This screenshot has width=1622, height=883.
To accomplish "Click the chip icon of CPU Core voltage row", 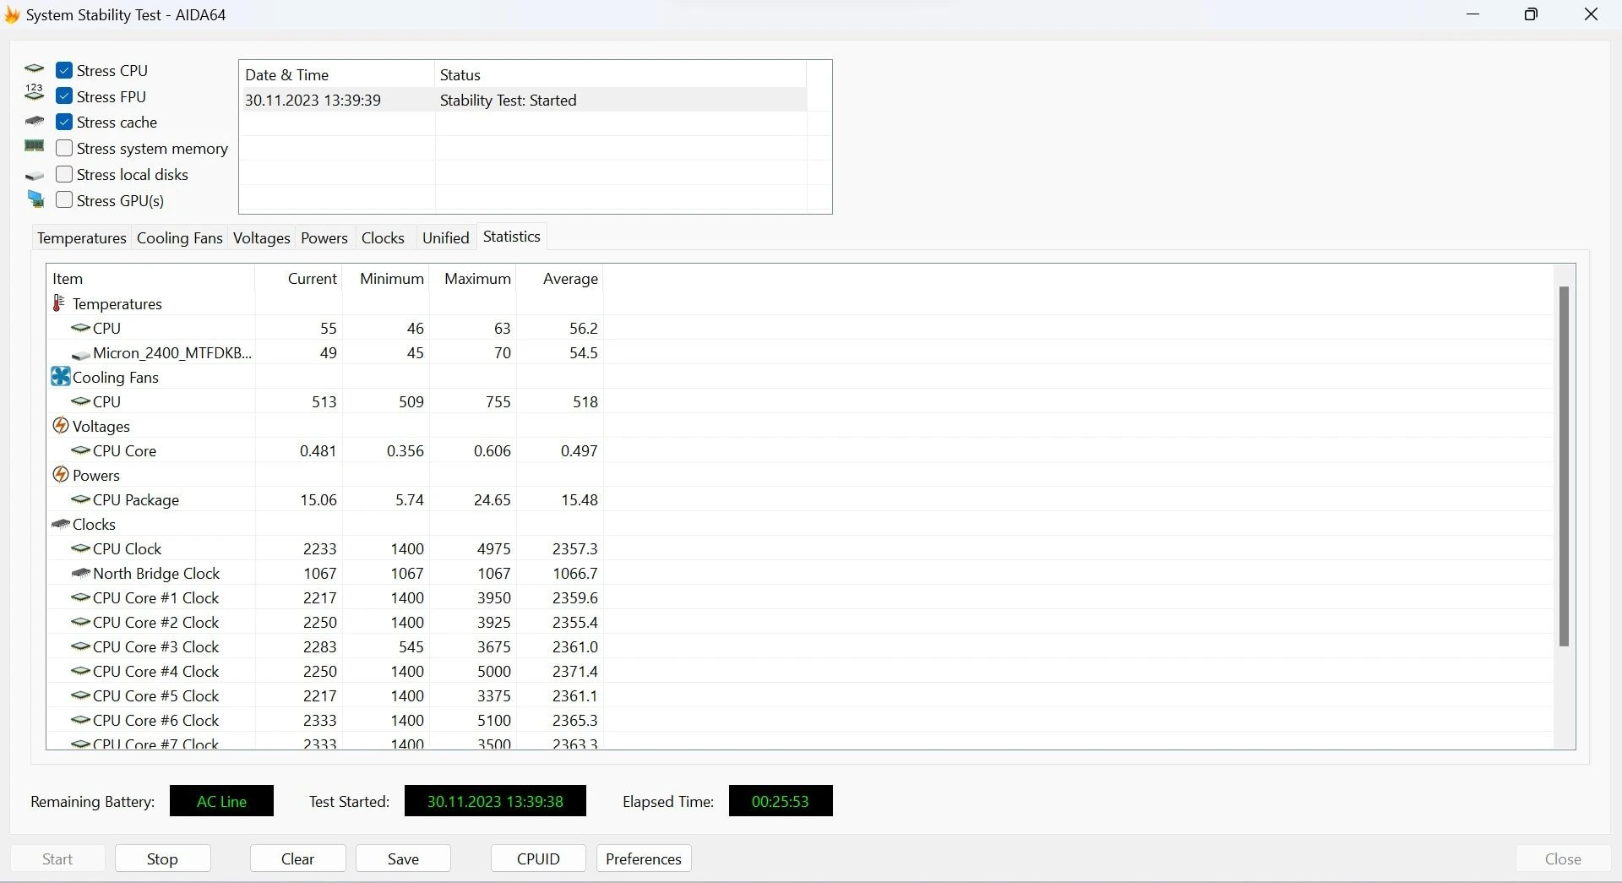I will (x=80, y=450).
